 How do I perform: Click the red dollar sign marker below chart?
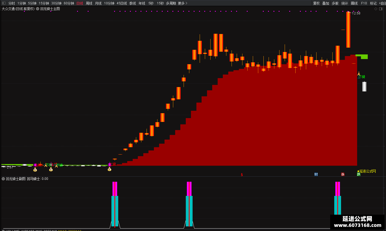[242, 175]
